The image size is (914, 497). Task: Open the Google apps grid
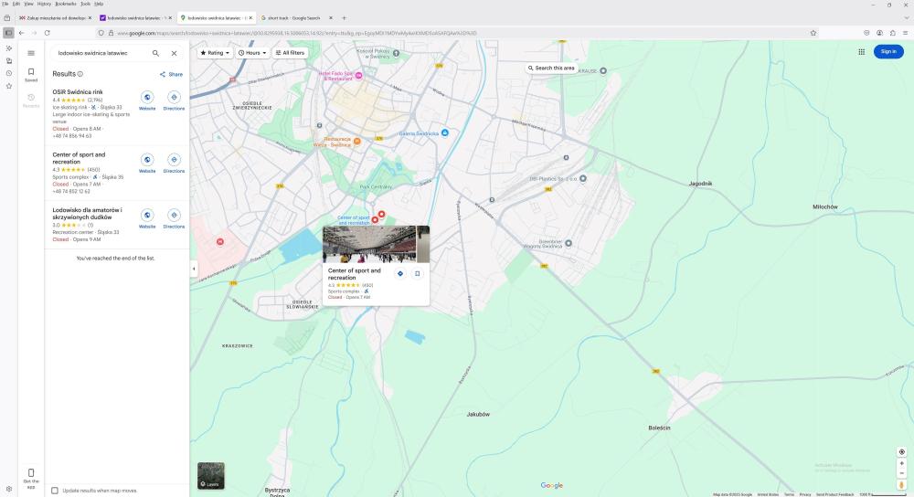(861, 52)
